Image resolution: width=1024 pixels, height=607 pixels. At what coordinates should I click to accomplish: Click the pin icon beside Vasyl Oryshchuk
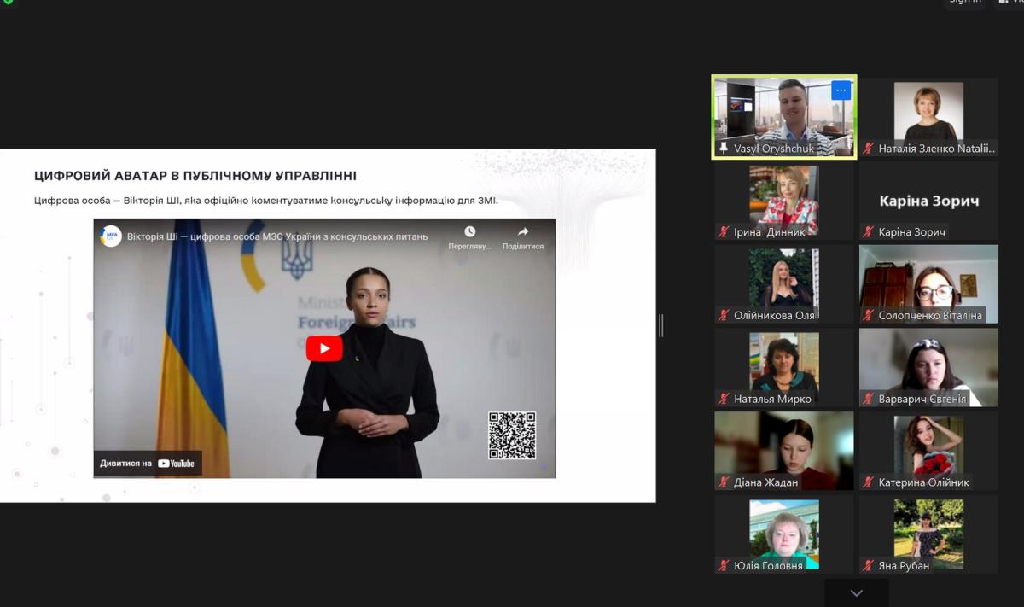(724, 149)
